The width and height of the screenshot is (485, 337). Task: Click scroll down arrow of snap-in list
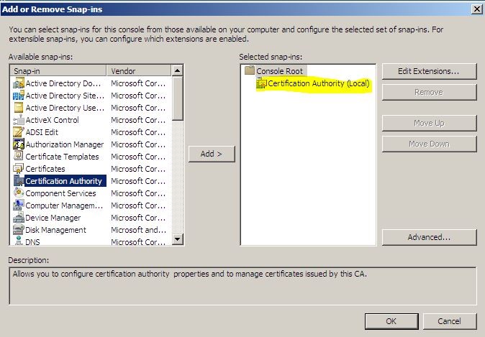pyautogui.click(x=177, y=239)
